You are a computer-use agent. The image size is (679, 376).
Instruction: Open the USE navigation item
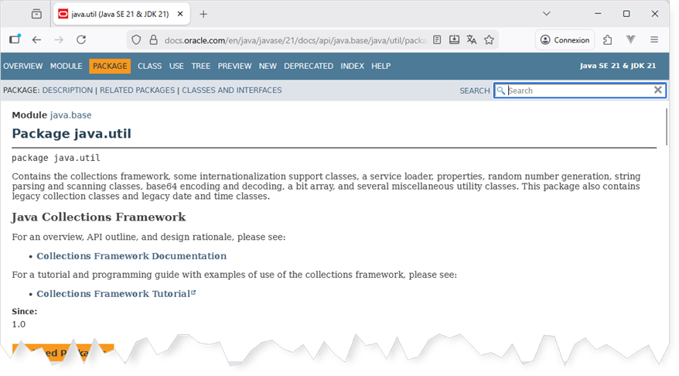(176, 66)
